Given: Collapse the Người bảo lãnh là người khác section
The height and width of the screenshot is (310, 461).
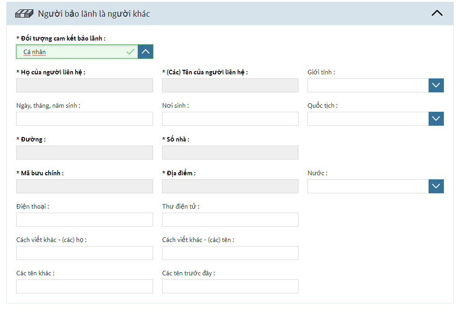Looking at the screenshot, I should coord(437,13).
